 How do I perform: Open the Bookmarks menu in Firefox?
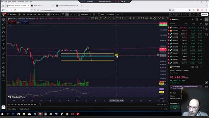21,2
